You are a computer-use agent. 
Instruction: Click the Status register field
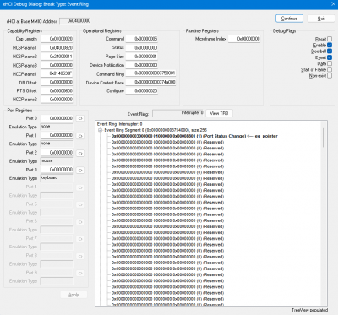pos(142,48)
